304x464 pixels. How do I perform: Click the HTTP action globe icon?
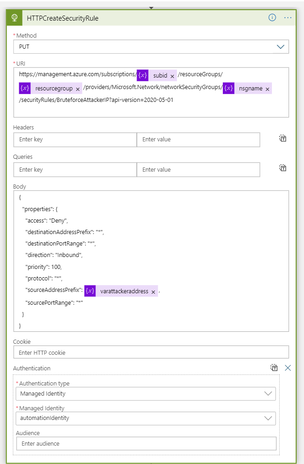coord(14,18)
